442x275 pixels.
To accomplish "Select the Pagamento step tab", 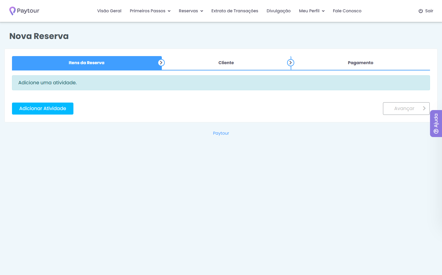I will [360, 63].
